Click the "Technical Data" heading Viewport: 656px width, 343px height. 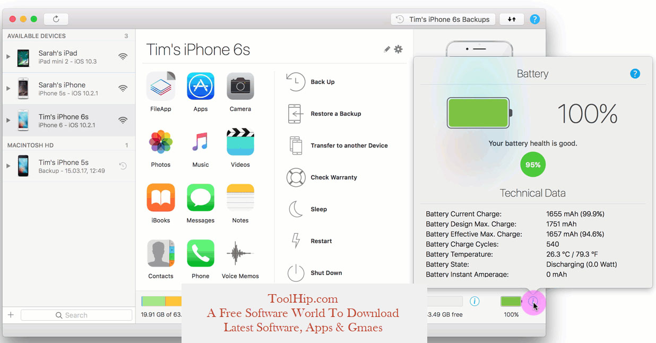tap(533, 193)
